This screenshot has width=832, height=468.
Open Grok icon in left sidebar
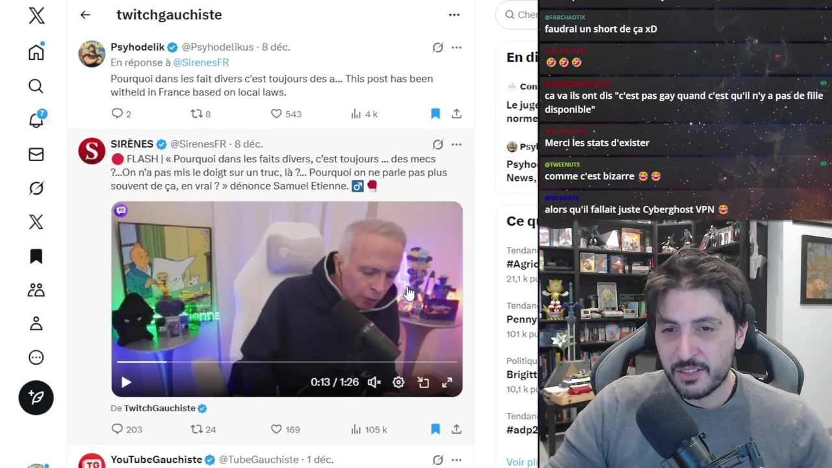coord(36,188)
